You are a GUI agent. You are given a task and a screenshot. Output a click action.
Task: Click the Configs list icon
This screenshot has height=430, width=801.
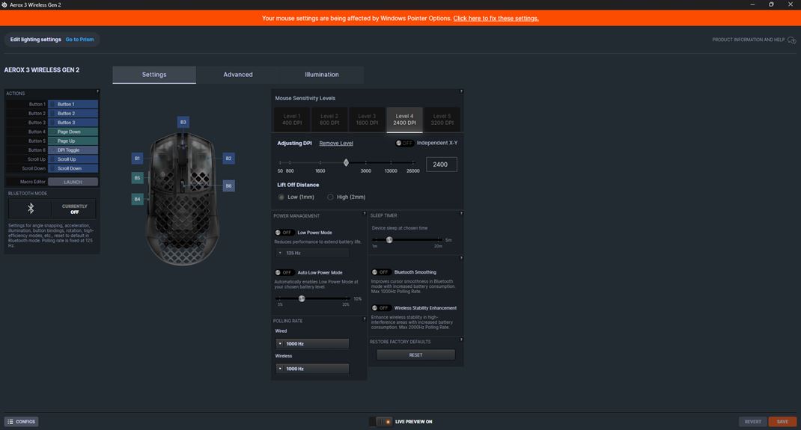(10, 422)
